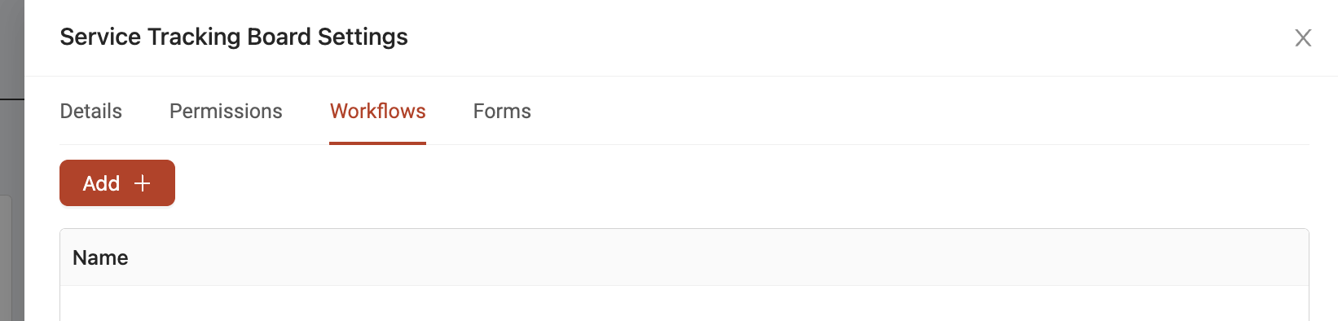1338x321 pixels.
Task: Click the Service Tracking Board Settings title
Action: pyautogui.click(x=234, y=37)
